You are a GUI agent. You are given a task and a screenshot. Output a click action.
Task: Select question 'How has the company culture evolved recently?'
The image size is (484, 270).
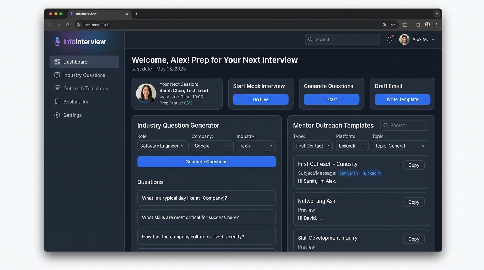[x=206, y=237]
